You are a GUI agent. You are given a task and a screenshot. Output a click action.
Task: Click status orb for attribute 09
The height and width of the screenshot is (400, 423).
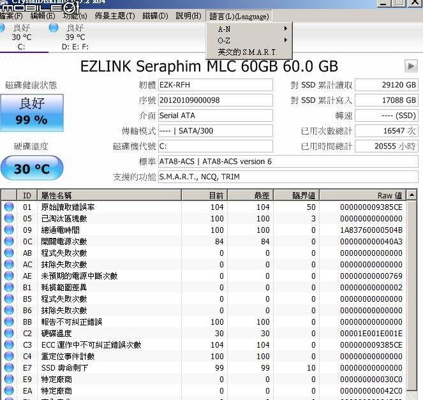coord(9,230)
